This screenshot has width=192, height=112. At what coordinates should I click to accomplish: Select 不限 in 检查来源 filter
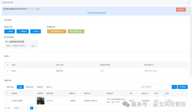point(20,87)
